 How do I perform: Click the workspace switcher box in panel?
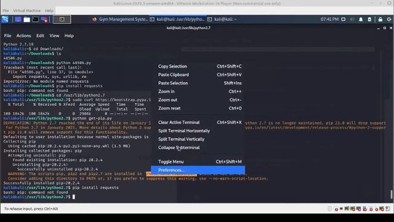coord(62,19)
